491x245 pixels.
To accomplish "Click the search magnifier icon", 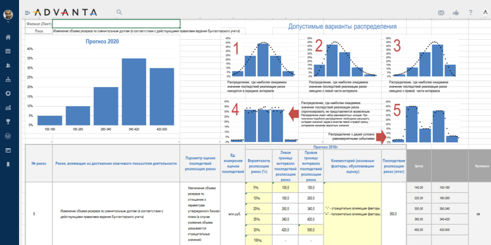I will click(x=119, y=12).
